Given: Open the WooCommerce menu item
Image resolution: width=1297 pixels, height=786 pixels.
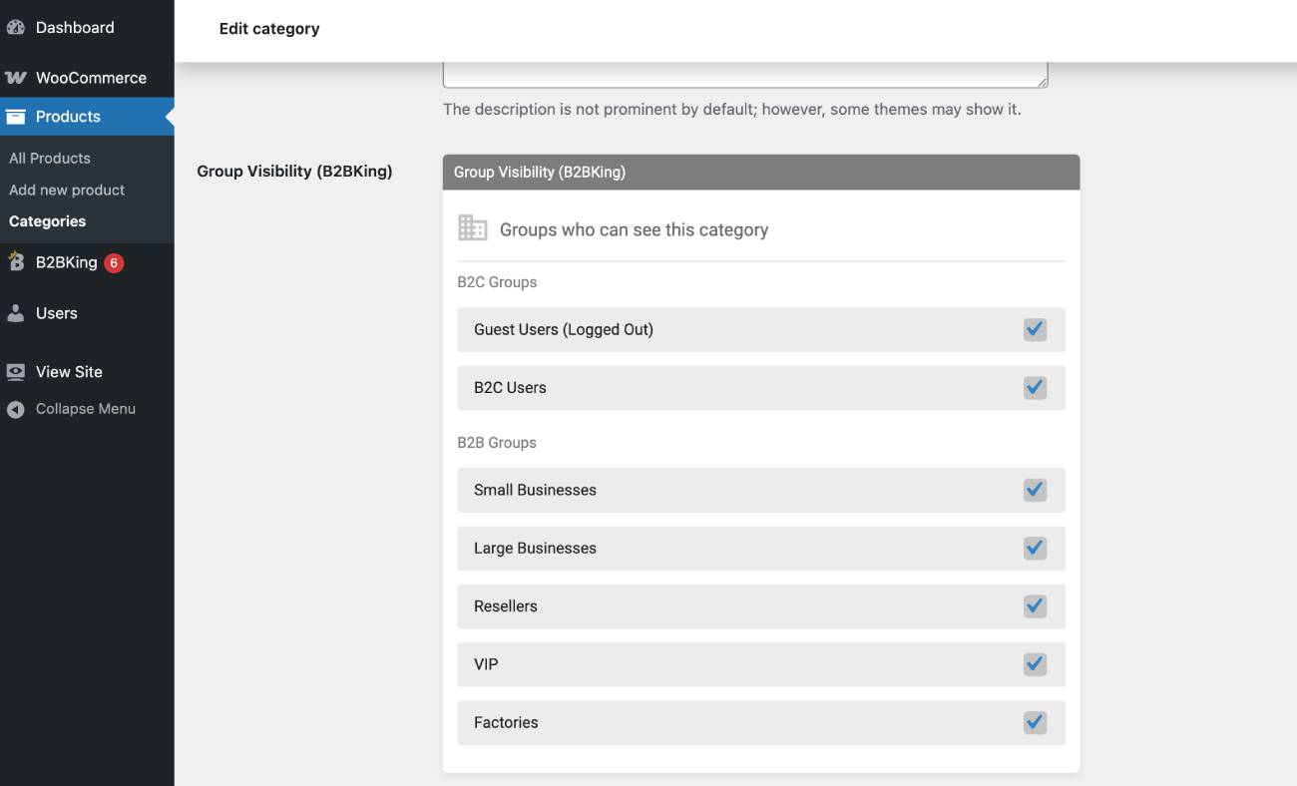Looking at the screenshot, I should coord(87,78).
